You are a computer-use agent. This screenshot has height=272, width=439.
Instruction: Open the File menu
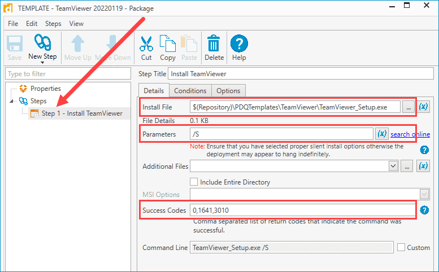[x=13, y=24]
